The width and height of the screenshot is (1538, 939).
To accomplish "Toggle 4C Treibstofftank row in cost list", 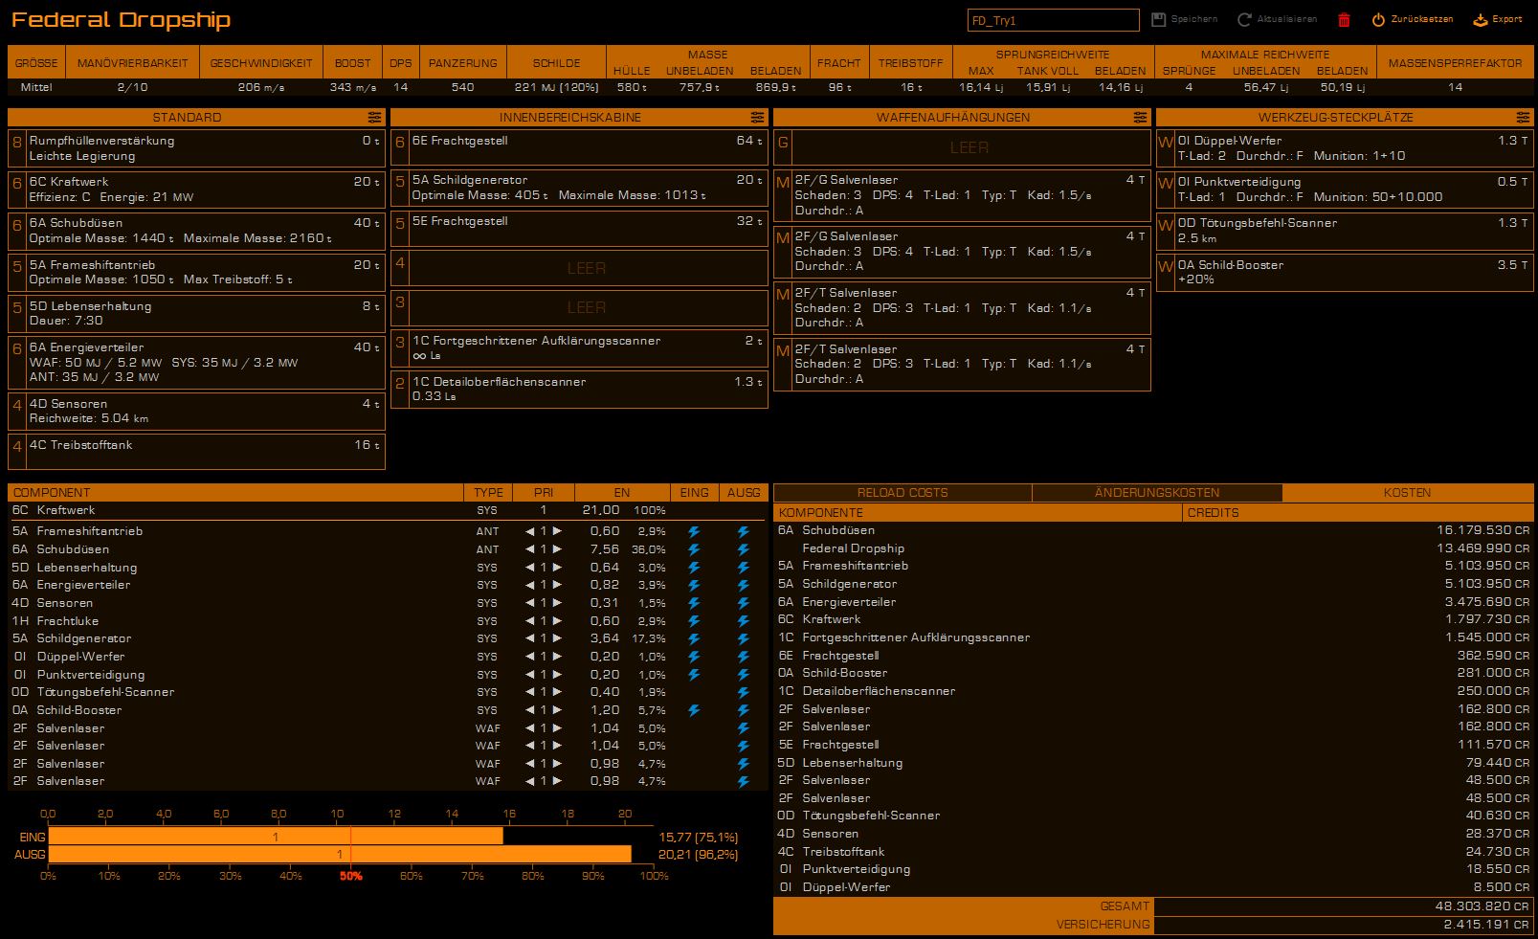I will coord(1153,852).
